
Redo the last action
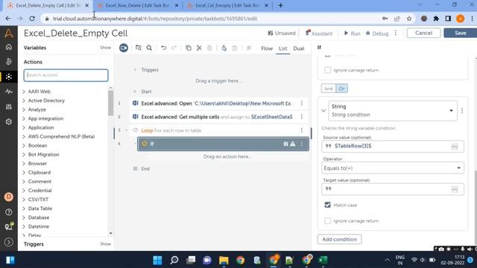[x=174, y=48]
